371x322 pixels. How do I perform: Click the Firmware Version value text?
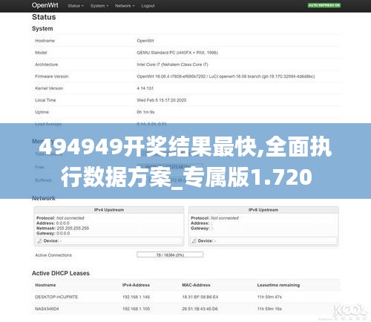click(226, 76)
